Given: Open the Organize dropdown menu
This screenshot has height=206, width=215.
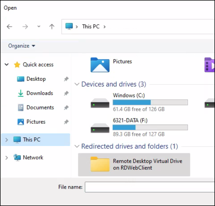Looking at the screenshot, I should point(22,46).
